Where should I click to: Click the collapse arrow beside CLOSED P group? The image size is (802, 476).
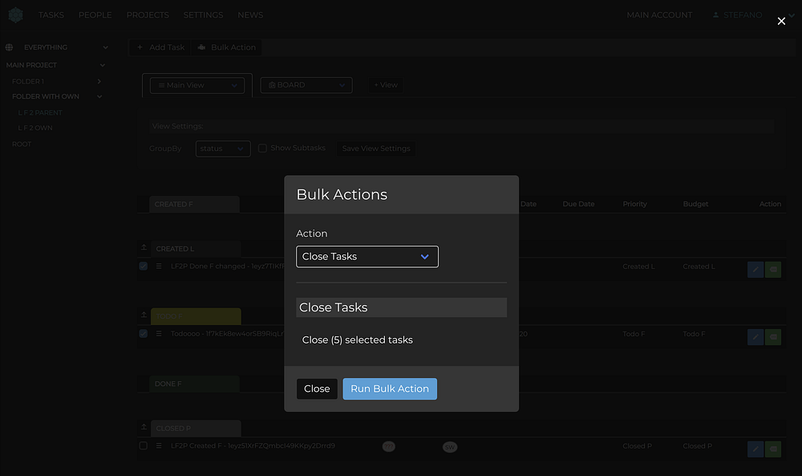[144, 427]
